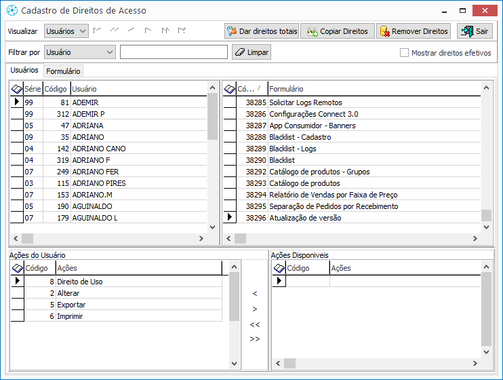Open the Filtrar por Usuário dropdown

click(79, 52)
